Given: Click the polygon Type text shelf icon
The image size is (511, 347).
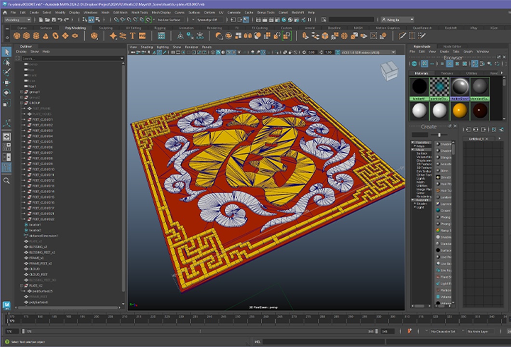Looking at the screenshot, I should click(x=133, y=36).
